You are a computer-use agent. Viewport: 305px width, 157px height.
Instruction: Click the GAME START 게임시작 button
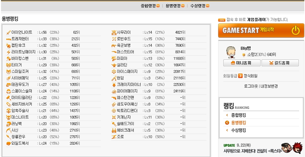point(261,31)
